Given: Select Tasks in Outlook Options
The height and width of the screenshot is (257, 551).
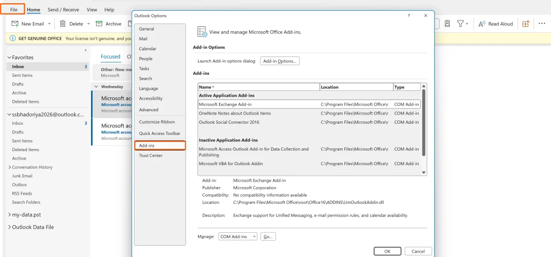Looking at the screenshot, I should click(160, 68).
